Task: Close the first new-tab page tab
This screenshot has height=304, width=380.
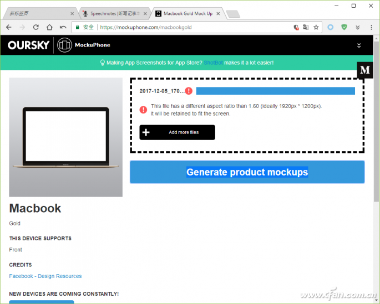Action: pos(72,14)
